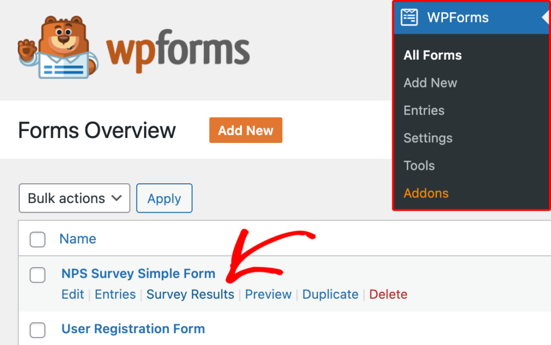This screenshot has width=551, height=345.
Task: Collapse the WPForms submenu with its arrow
Action: click(x=546, y=17)
